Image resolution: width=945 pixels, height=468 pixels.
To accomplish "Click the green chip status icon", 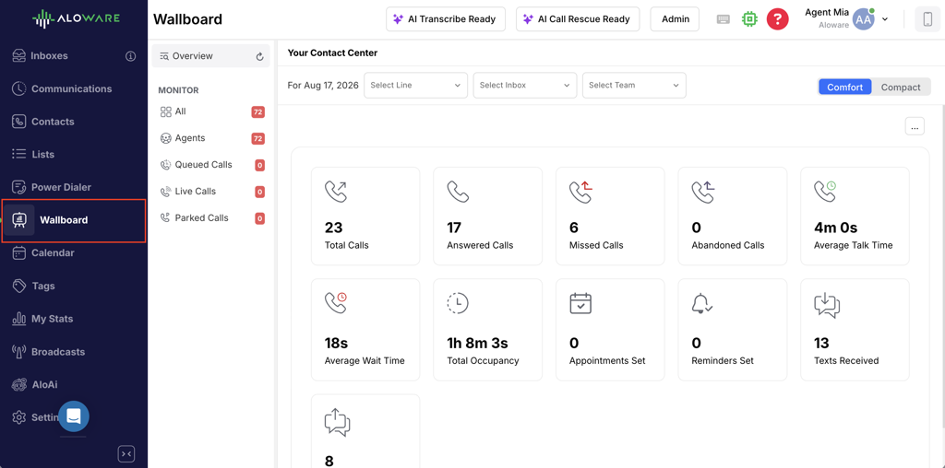I will (749, 19).
